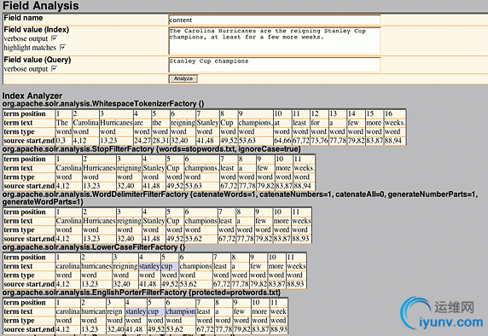Viewport: 488px width, 336px height.
Task: Focus the Field name input containing 'content'
Action: pyautogui.click(x=274, y=20)
